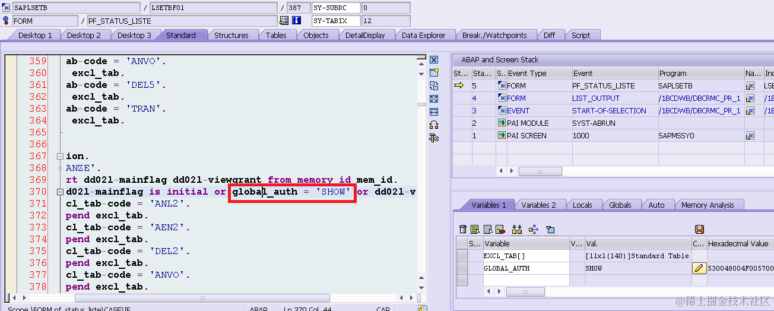The image size is (774, 311).
Task: Click the GLOBAL_AUTH variable cell
Action: [x=525, y=268]
